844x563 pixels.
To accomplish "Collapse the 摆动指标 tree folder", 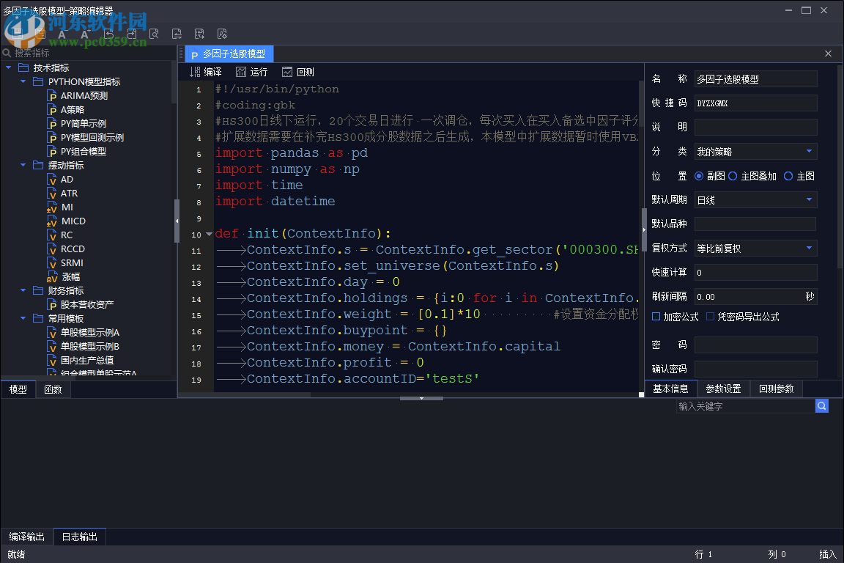I will [x=23, y=166].
